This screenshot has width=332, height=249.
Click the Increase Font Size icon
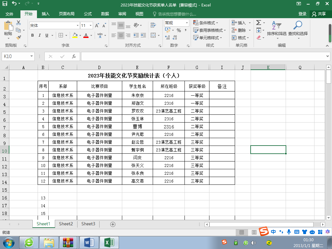(97, 25)
